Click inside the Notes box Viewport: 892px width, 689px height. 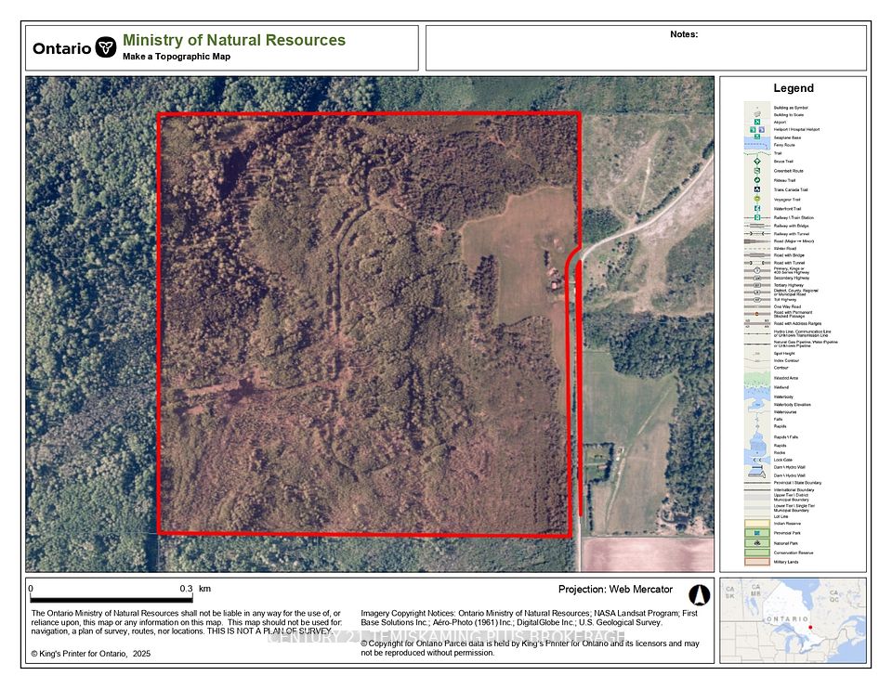[x=647, y=47]
